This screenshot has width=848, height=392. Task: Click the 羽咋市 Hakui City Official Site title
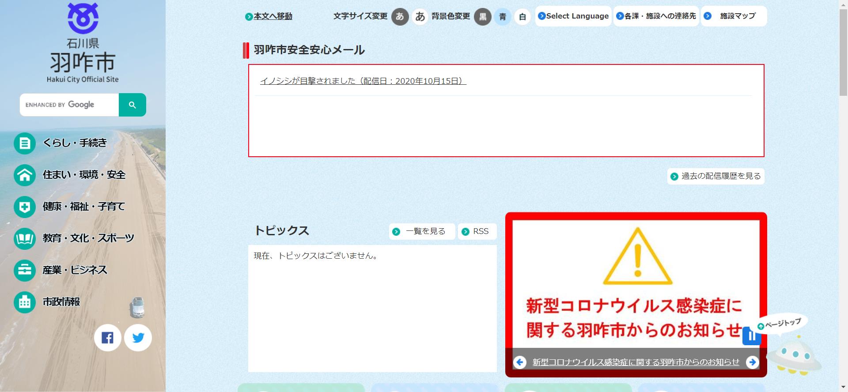pos(83,60)
